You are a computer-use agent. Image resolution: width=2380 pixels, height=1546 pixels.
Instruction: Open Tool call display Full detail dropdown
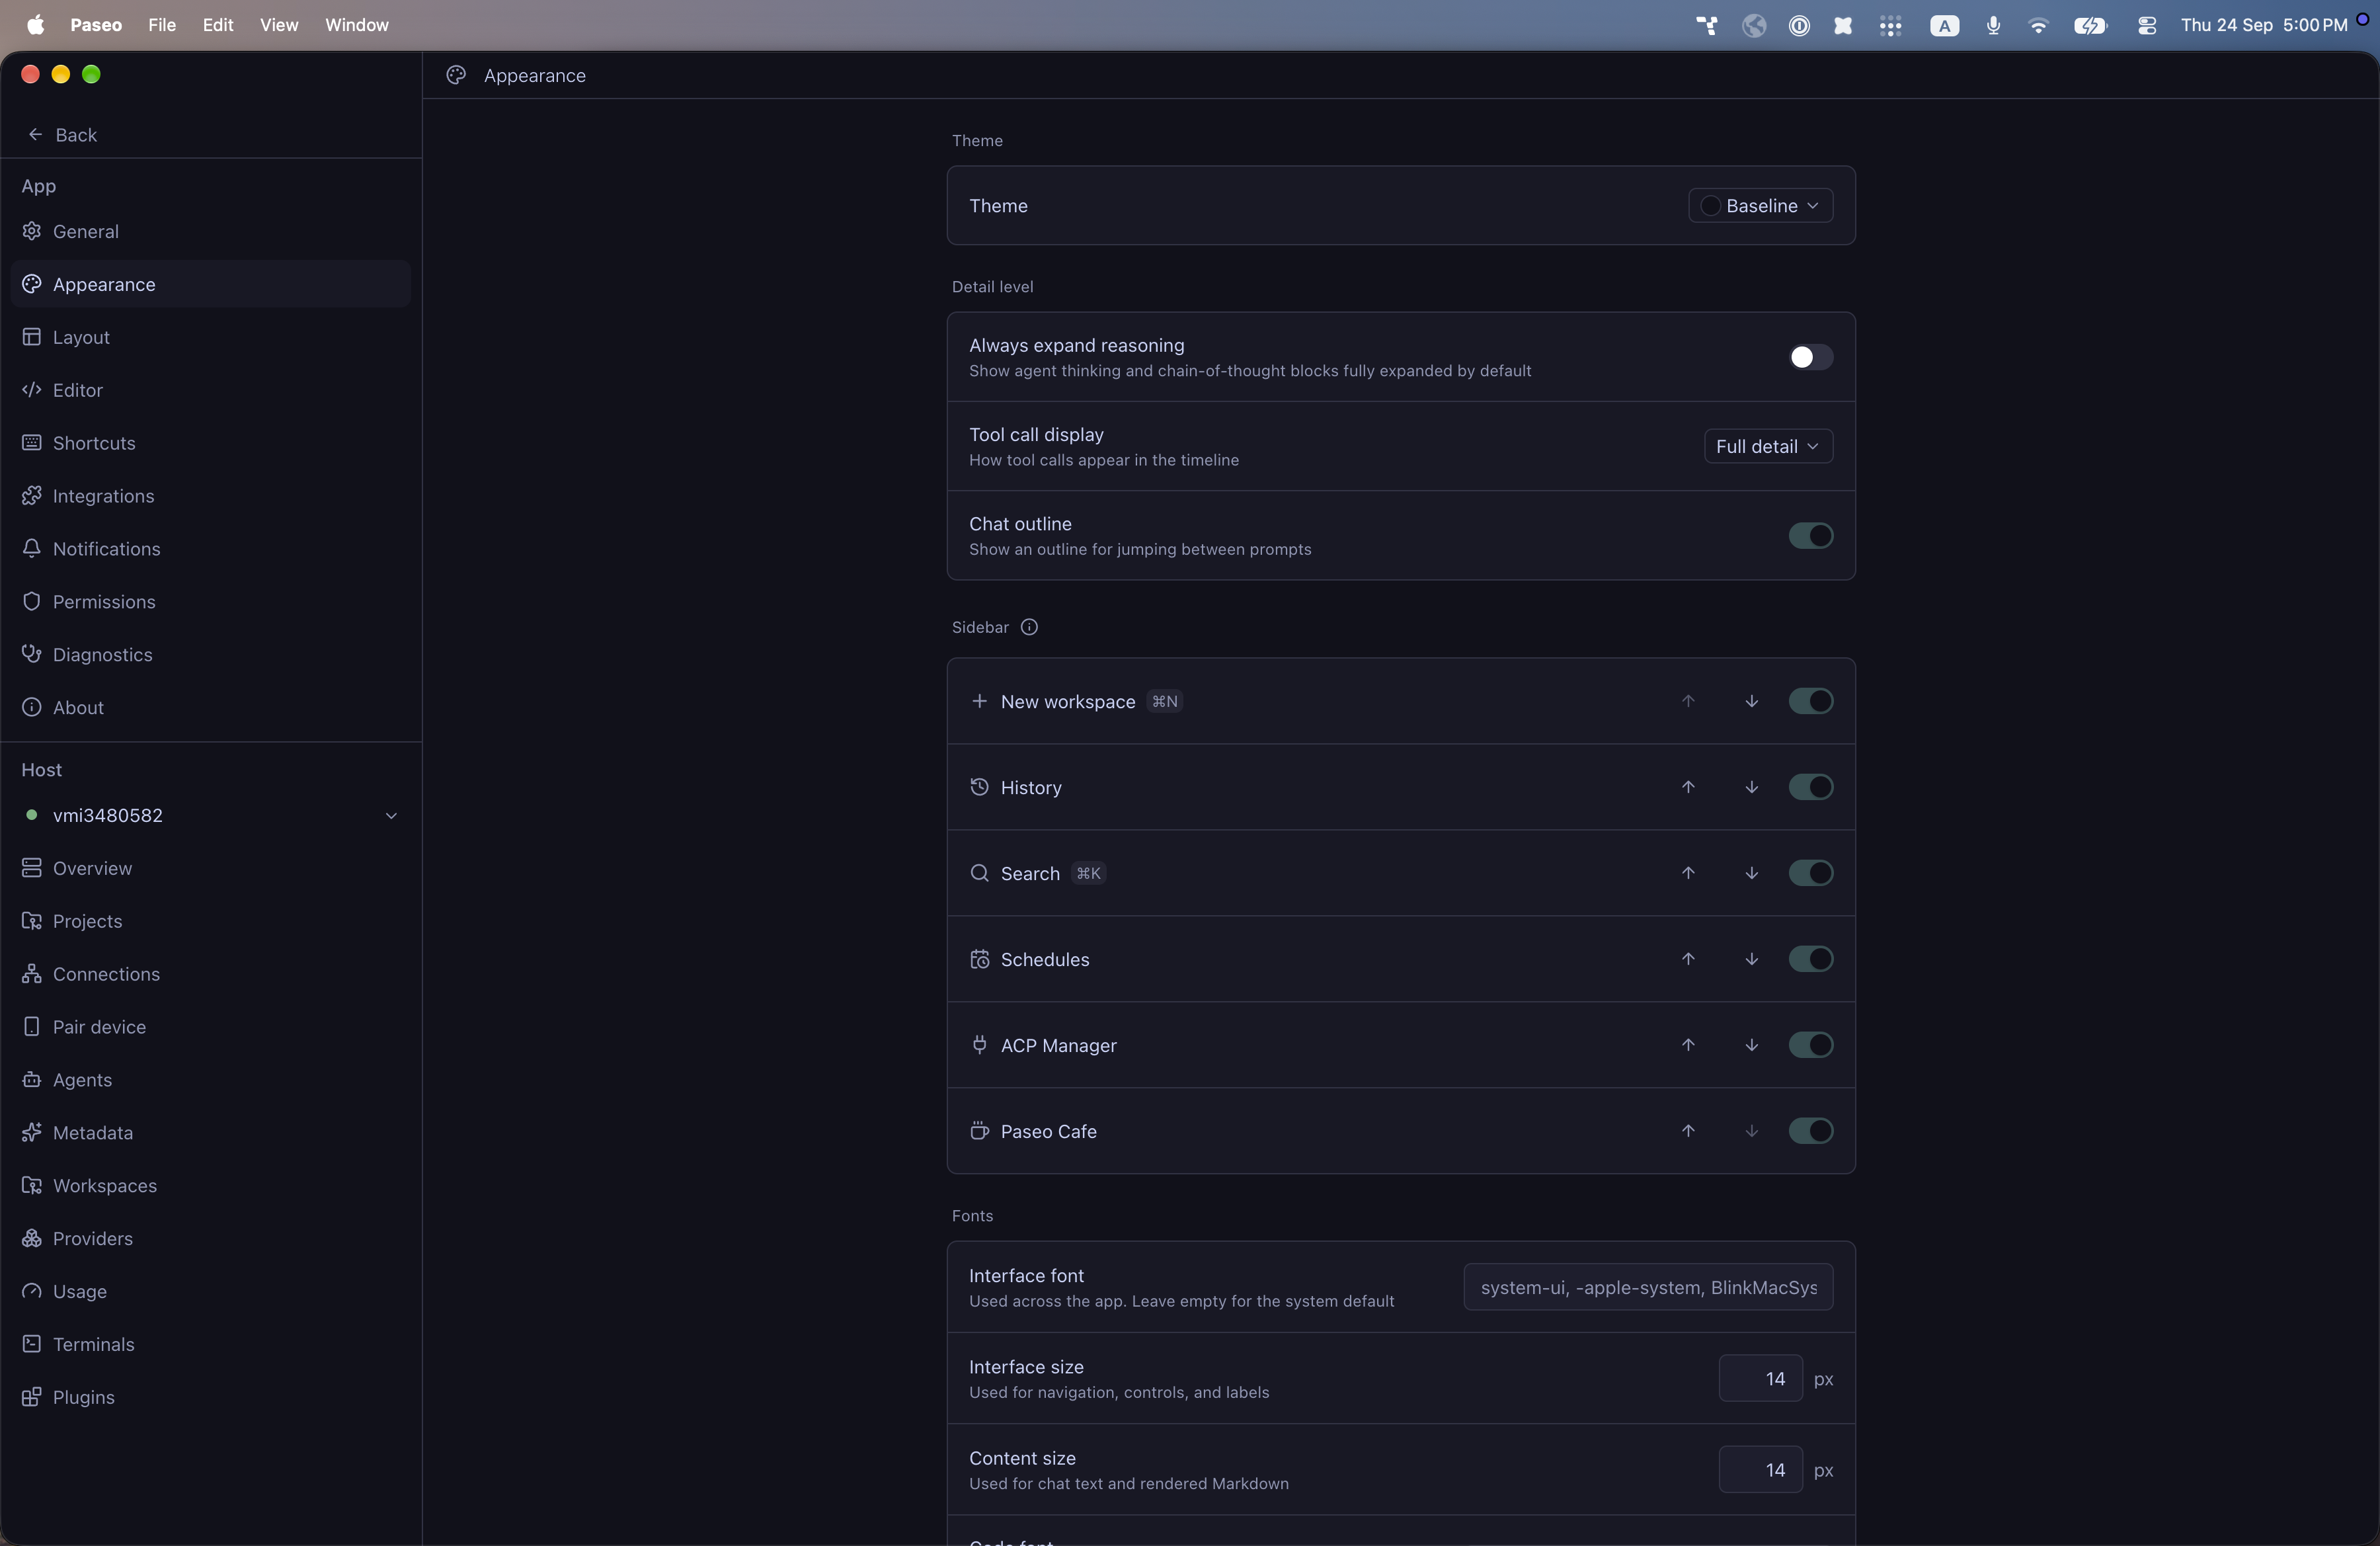1767,447
